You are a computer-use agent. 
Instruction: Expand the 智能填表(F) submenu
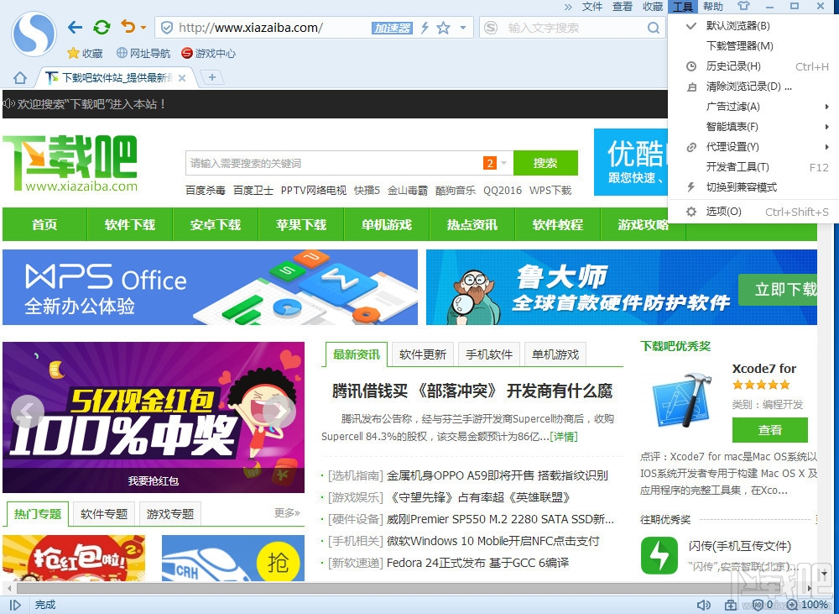pos(753,127)
